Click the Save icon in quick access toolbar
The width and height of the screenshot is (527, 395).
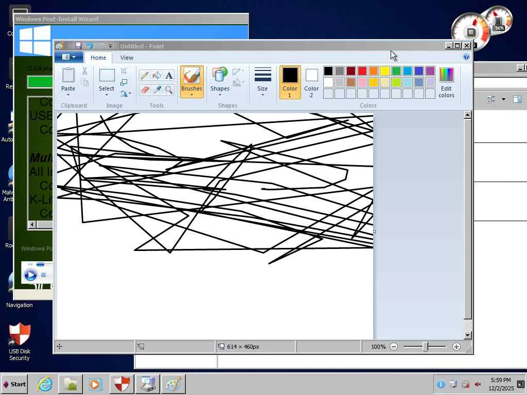click(78, 46)
